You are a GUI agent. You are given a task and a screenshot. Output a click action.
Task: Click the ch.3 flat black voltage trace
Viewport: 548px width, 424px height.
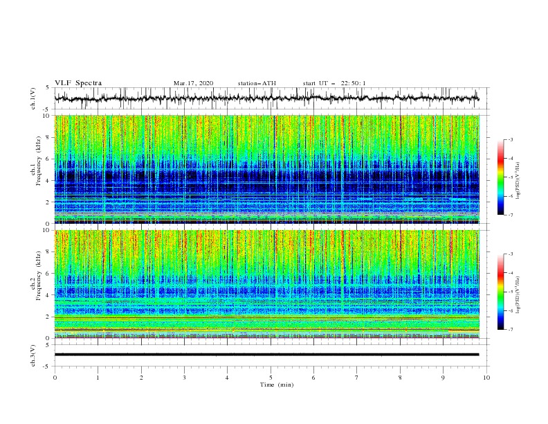(266, 355)
